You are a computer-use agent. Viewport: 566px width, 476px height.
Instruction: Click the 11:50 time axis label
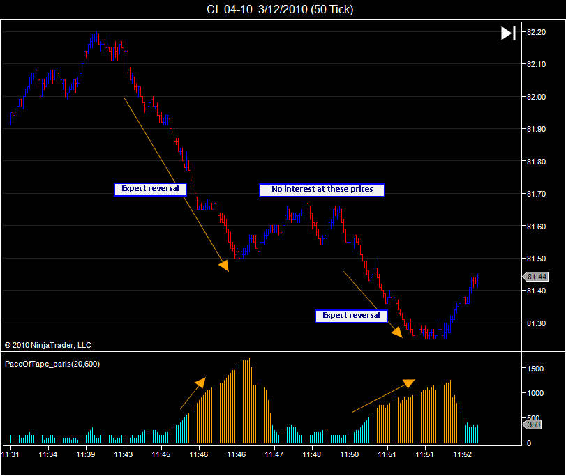(x=350, y=454)
